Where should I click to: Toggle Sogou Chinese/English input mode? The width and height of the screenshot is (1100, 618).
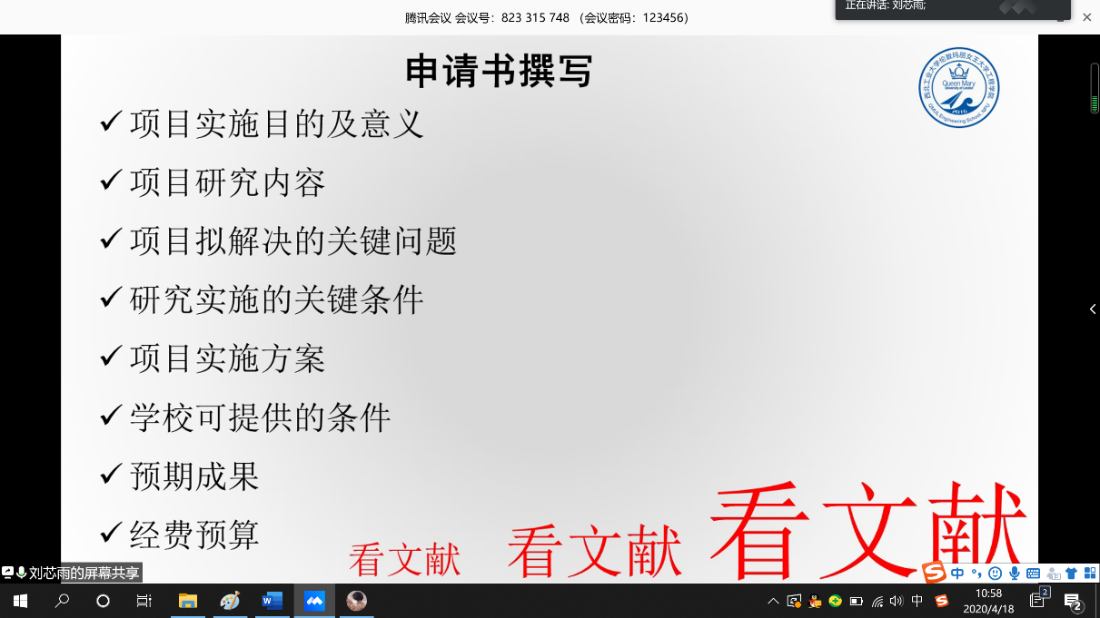pyautogui.click(x=957, y=574)
